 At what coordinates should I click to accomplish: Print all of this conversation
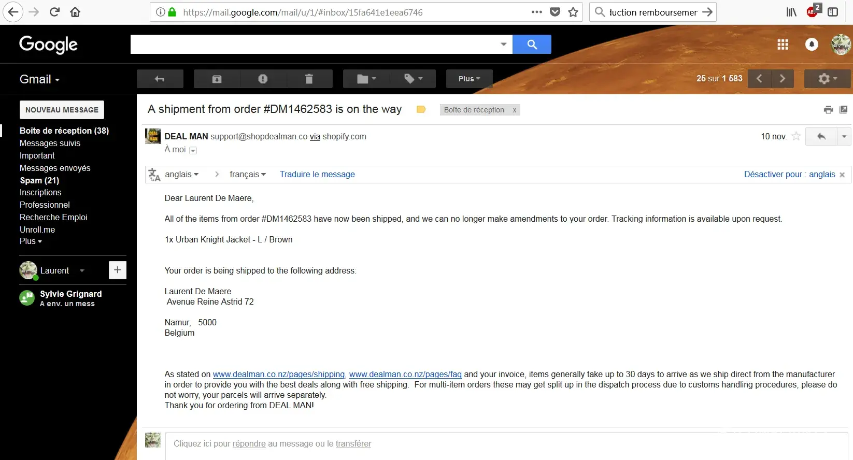(x=828, y=109)
